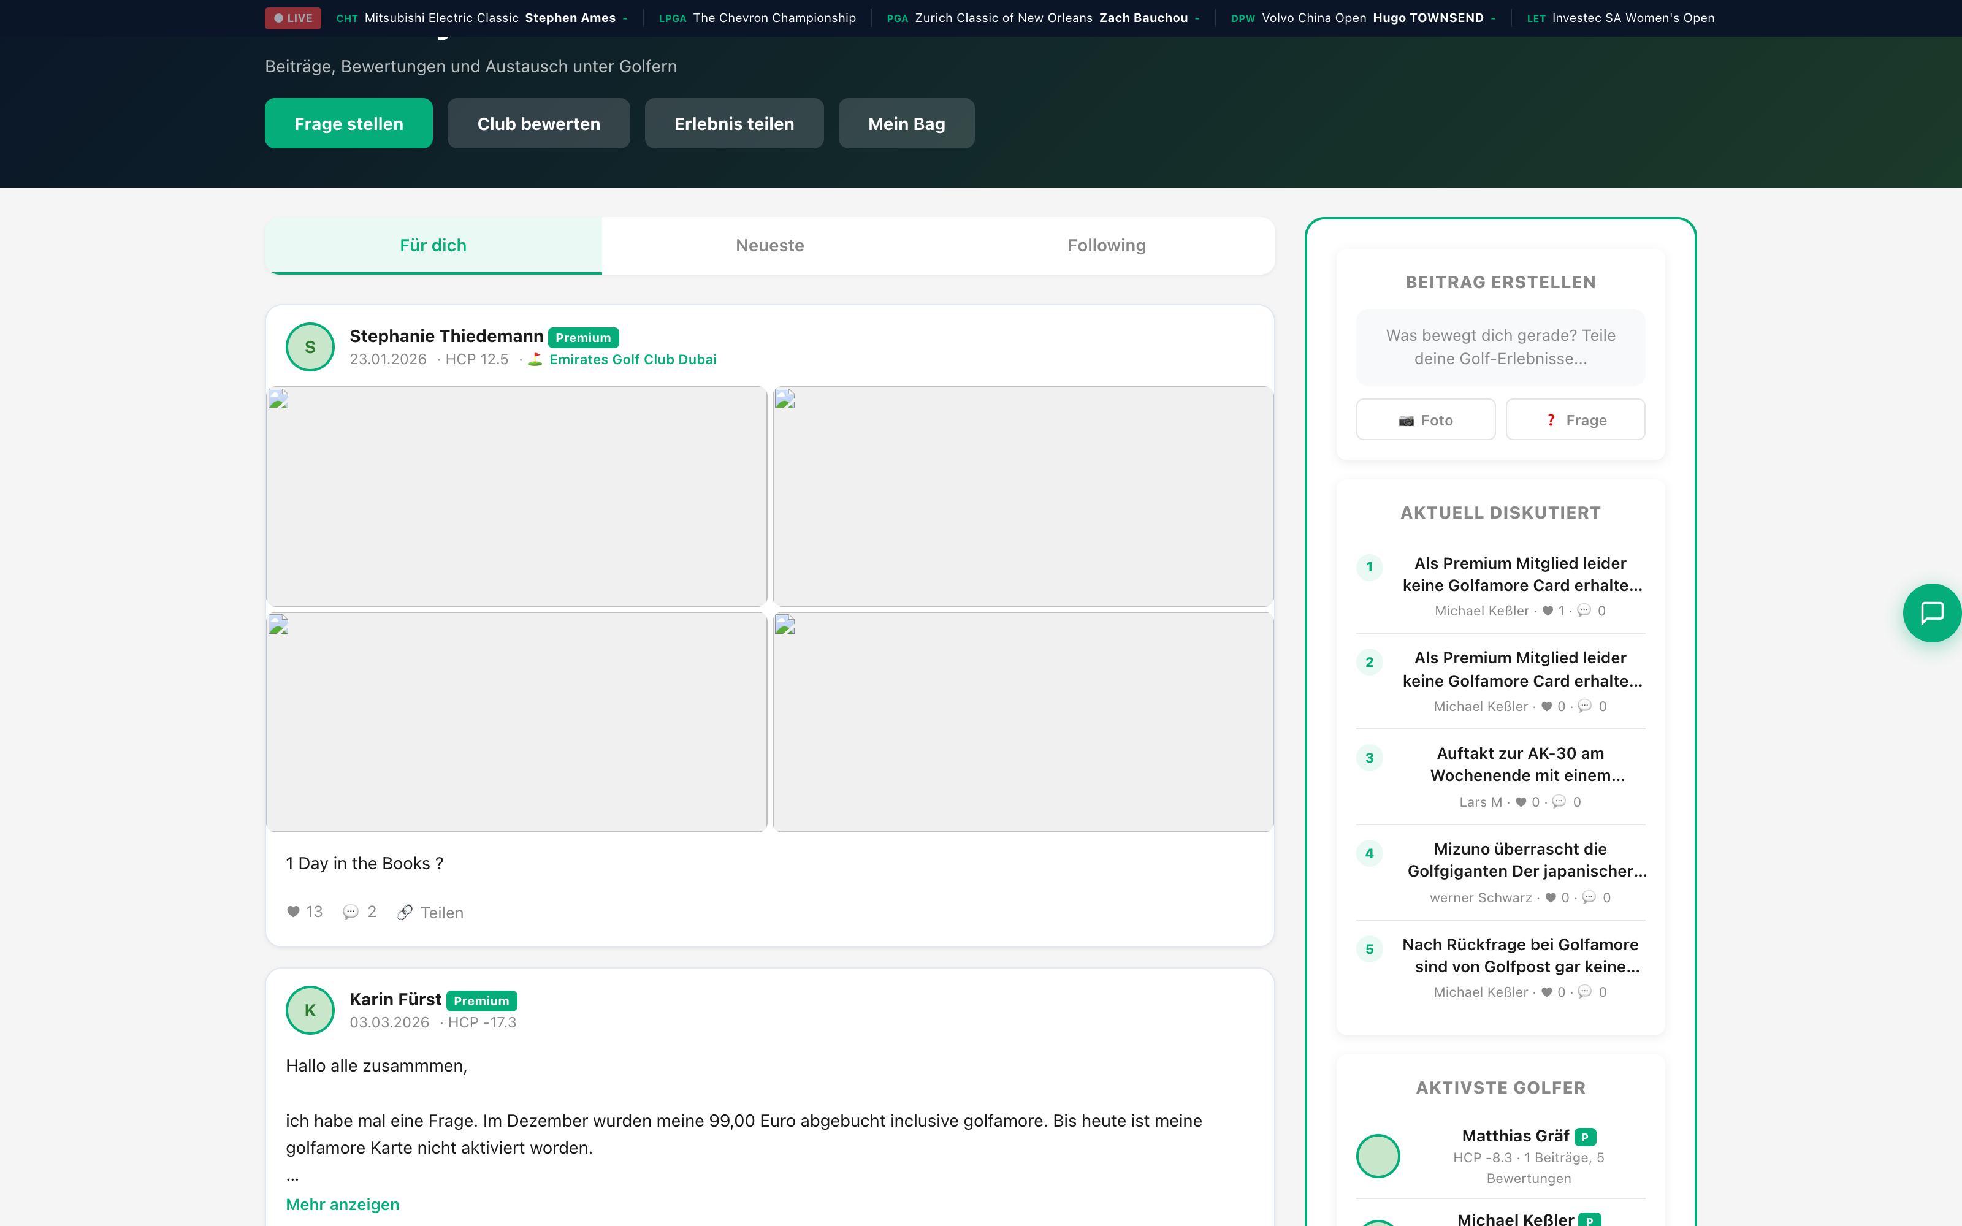Click Zurich Classic of New Orleans ticker entry

click(1004, 18)
